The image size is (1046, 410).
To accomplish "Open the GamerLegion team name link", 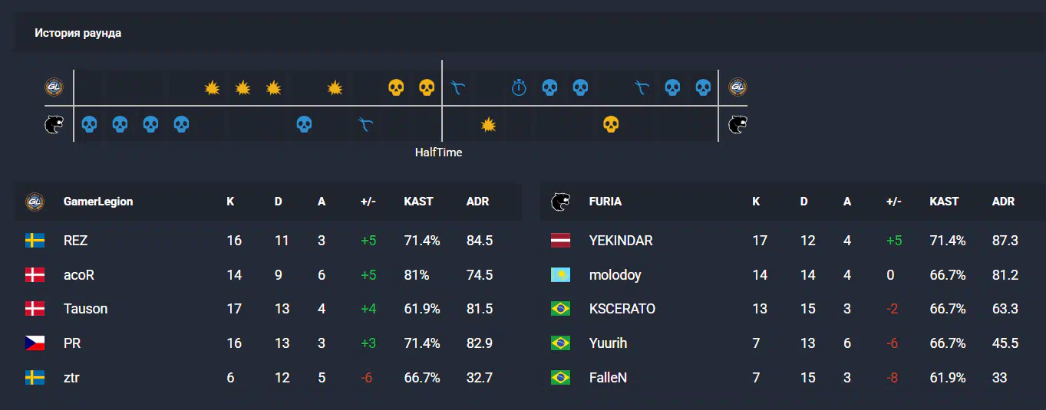I will [98, 202].
